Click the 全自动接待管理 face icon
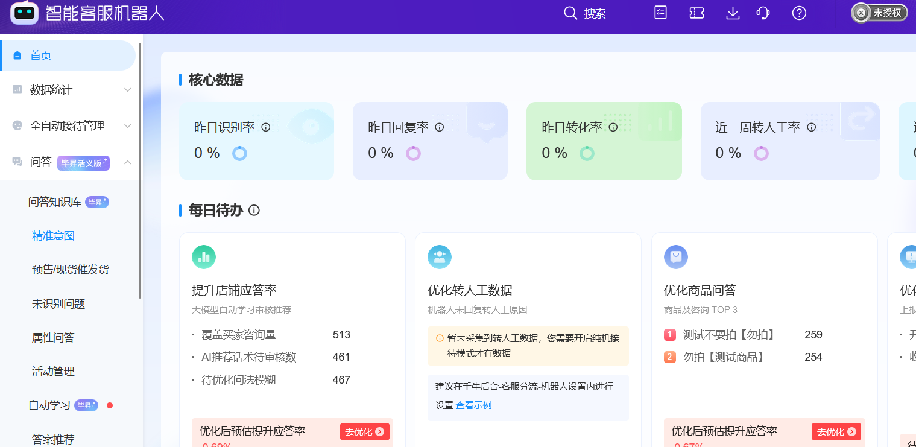Screen dimensions: 916x447 (17, 125)
